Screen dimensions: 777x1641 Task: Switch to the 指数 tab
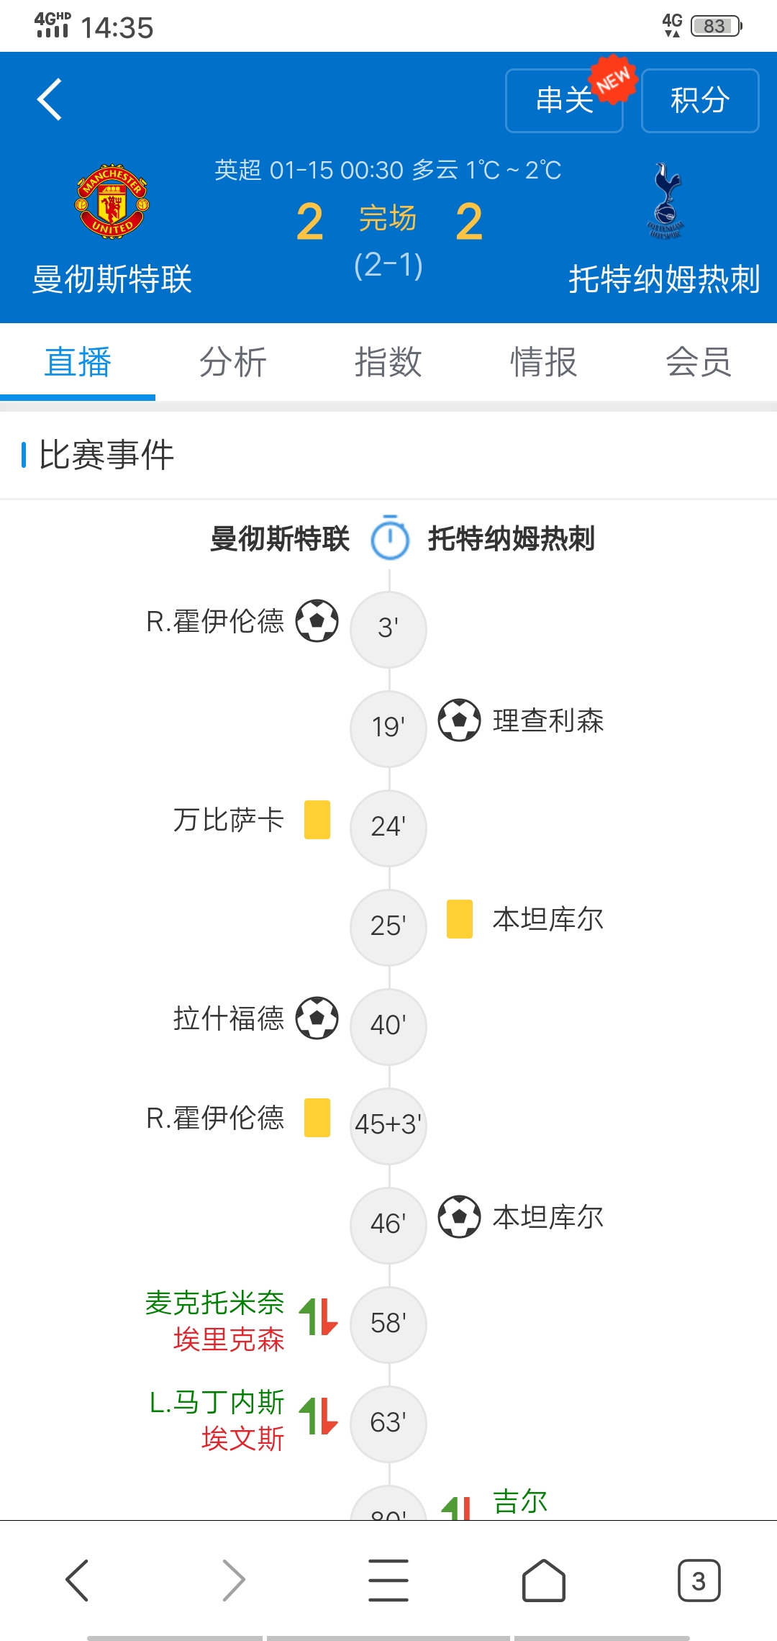point(388,362)
